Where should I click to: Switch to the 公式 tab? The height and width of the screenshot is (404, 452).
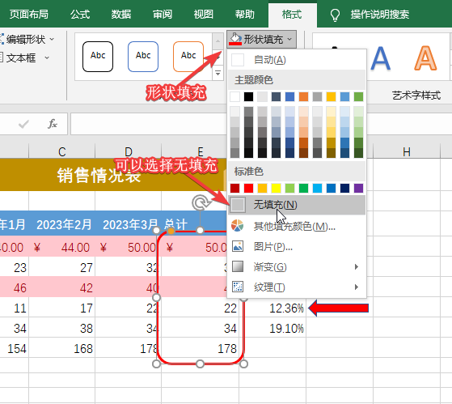[80, 14]
